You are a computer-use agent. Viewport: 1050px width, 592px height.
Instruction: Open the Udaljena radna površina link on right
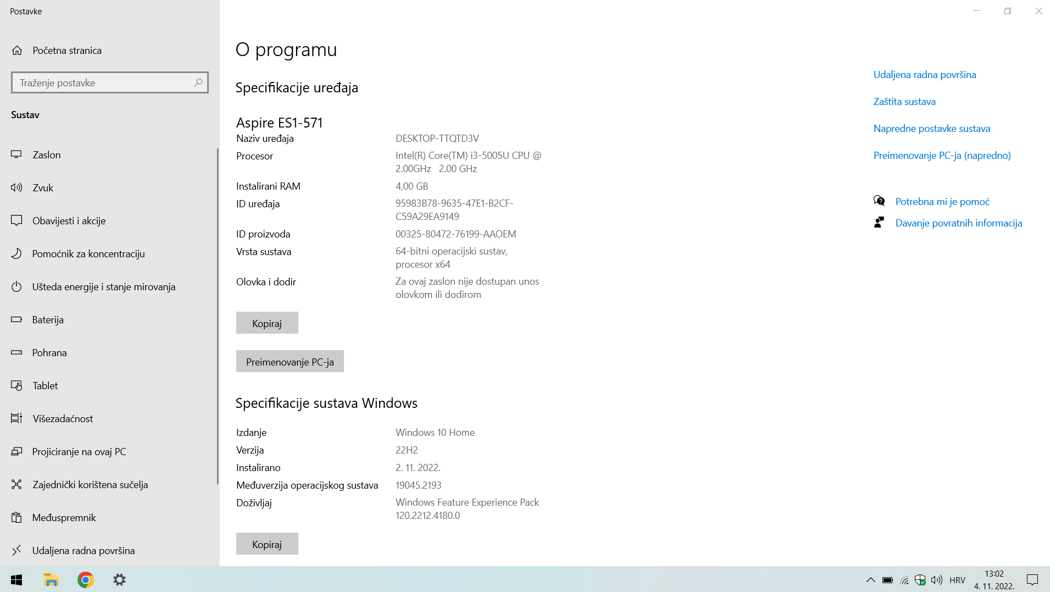pyautogui.click(x=925, y=75)
